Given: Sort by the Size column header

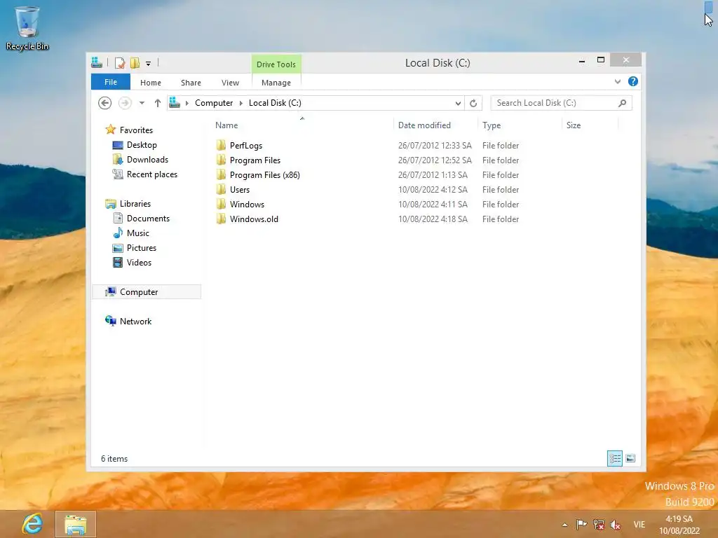Looking at the screenshot, I should coord(574,125).
